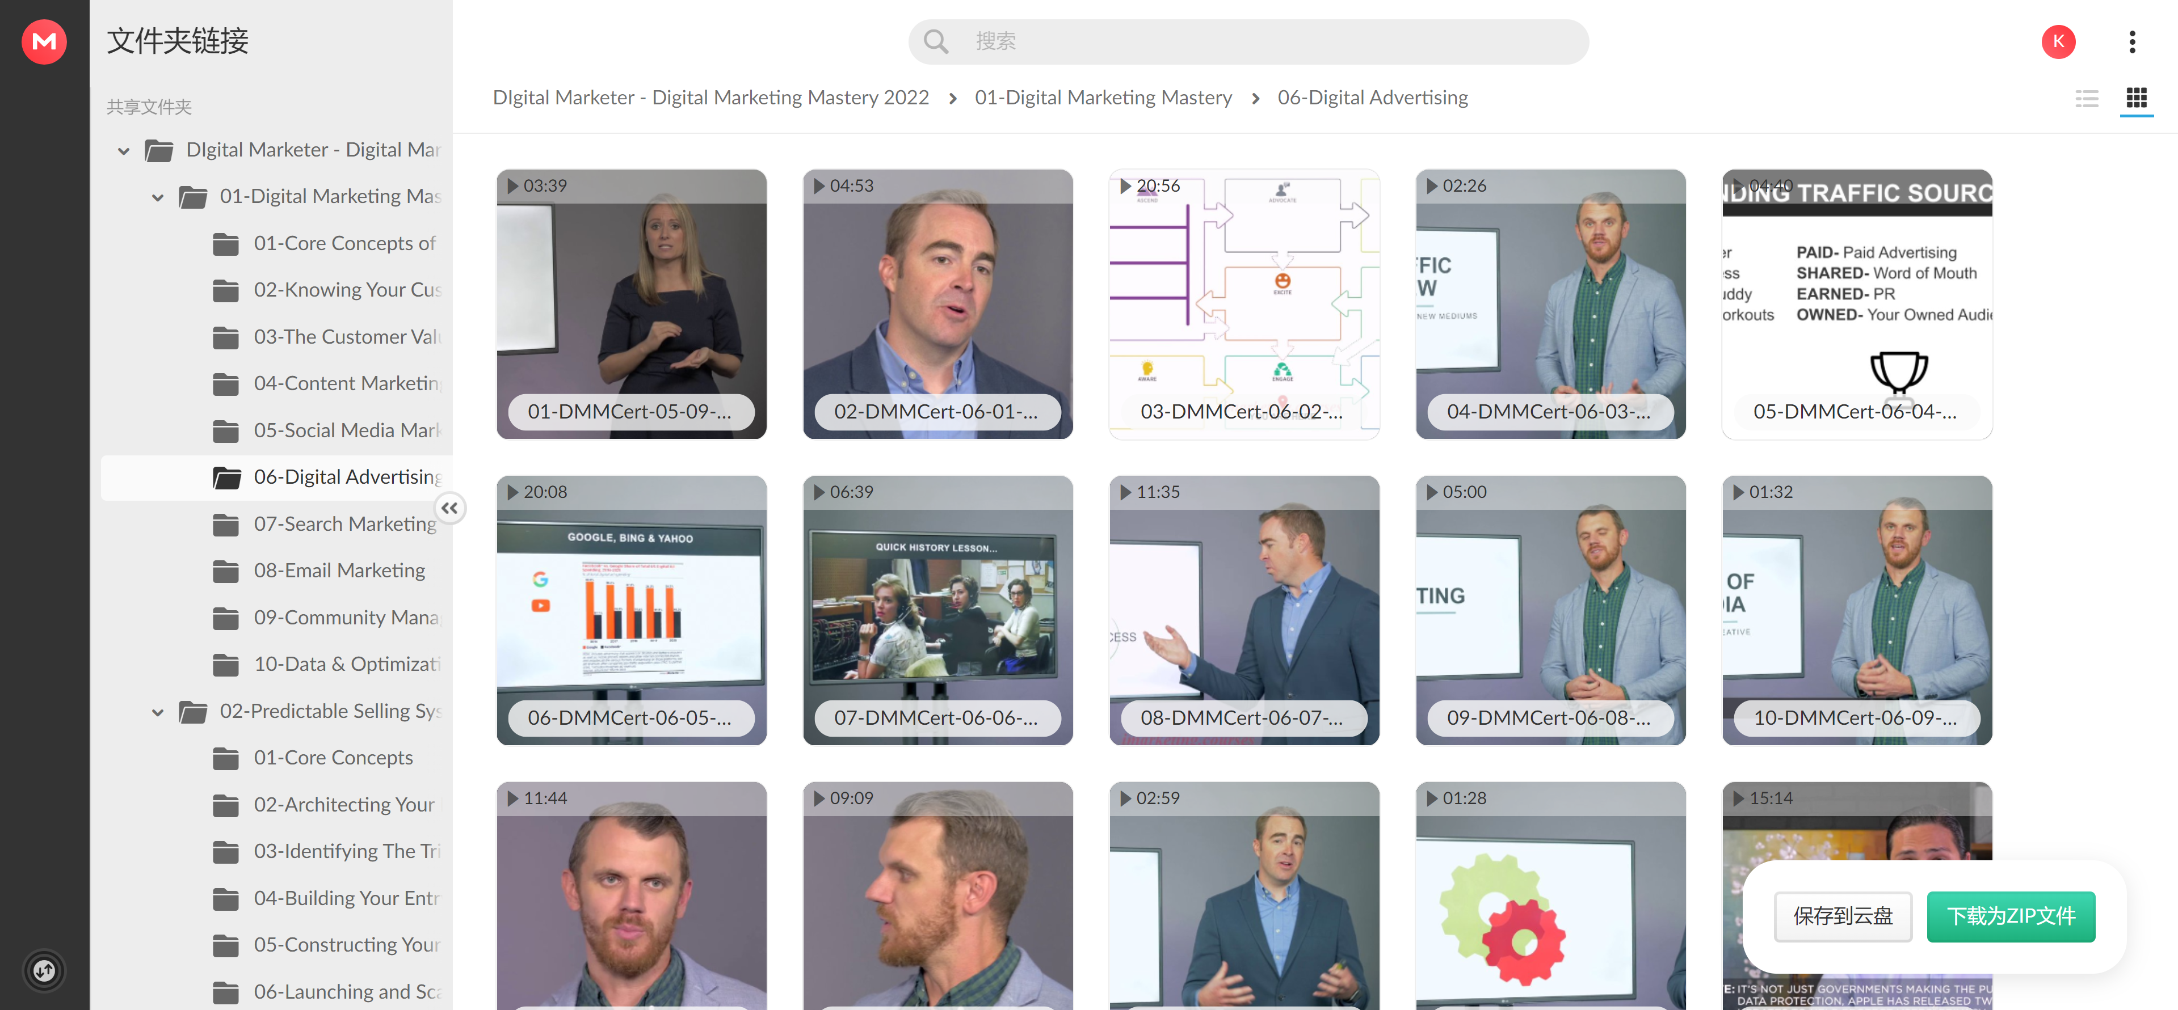Click folder icon of 01-Core Concepts
This screenshot has height=1010, width=2178.
point(225,759)
